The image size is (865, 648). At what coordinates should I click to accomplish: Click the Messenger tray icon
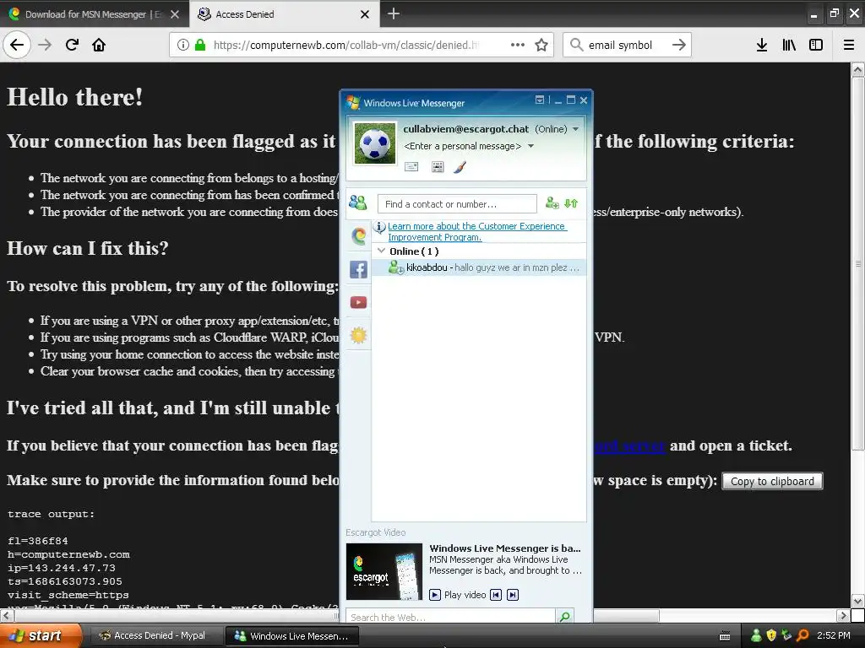756,635
